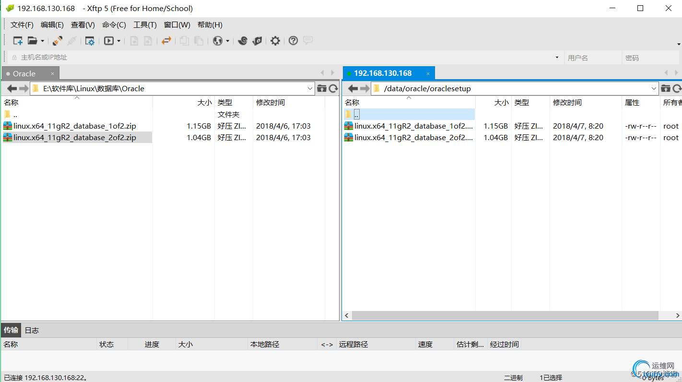Close the 192.168.130.168 tab

(x=428, y=73)
